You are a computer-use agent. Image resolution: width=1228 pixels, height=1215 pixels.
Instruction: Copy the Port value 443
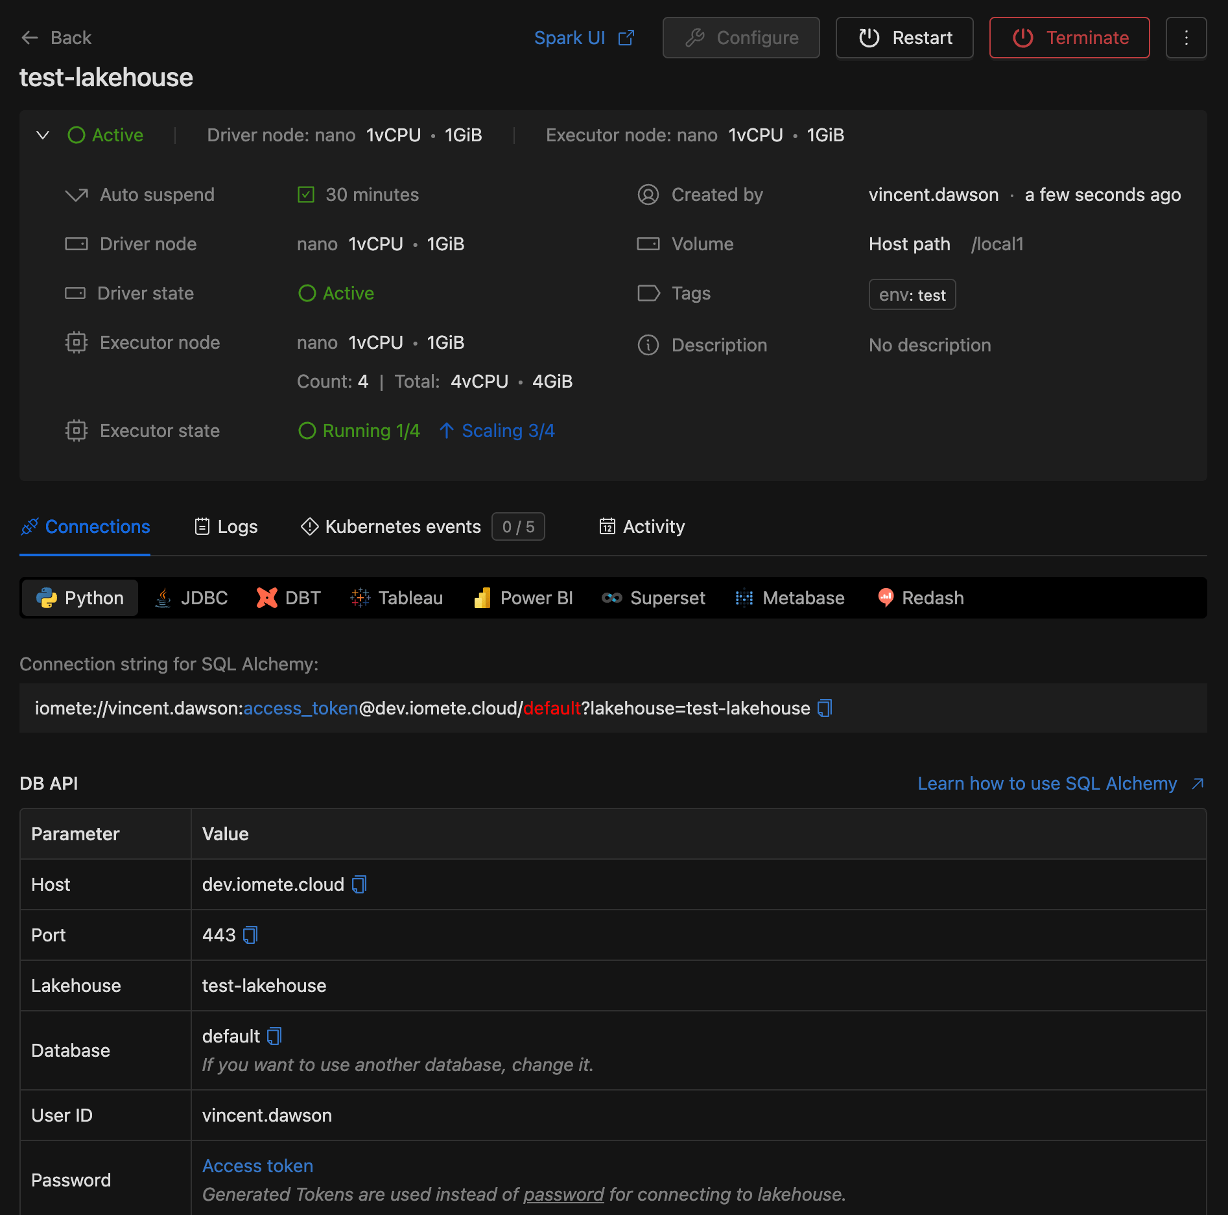250,935
